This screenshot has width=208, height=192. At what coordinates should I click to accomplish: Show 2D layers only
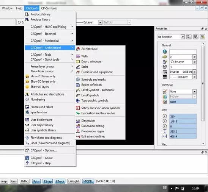coord(50,76)
